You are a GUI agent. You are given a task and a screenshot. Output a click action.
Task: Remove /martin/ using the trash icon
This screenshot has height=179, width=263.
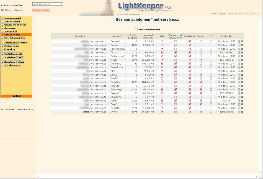(x=242, y=82)
